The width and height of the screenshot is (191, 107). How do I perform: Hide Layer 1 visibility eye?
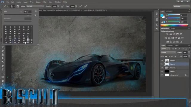click(162, 60)
